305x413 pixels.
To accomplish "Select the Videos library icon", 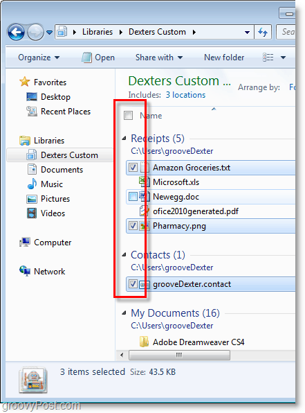I will click(x=32, y=213).
